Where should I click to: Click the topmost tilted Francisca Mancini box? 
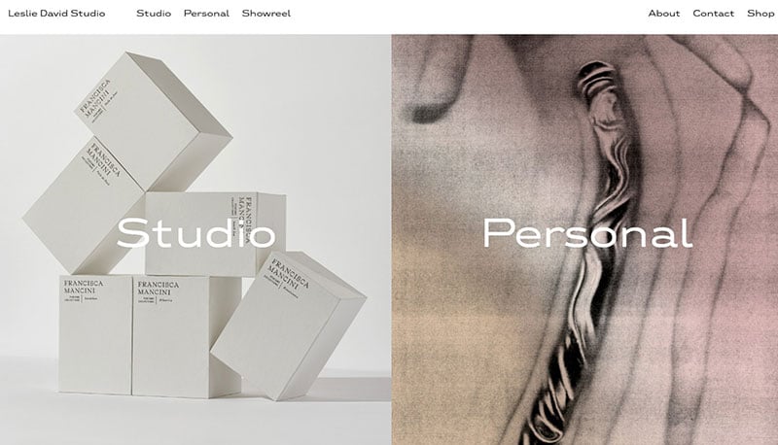pyautogui.click(x=154, y=121)
